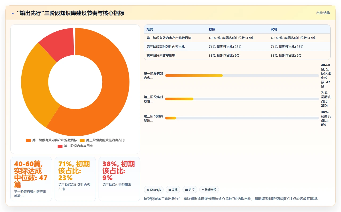Click the 表格 tag
Image resolution: width=341 pixels, height=212 pixels.
[173, 190]
